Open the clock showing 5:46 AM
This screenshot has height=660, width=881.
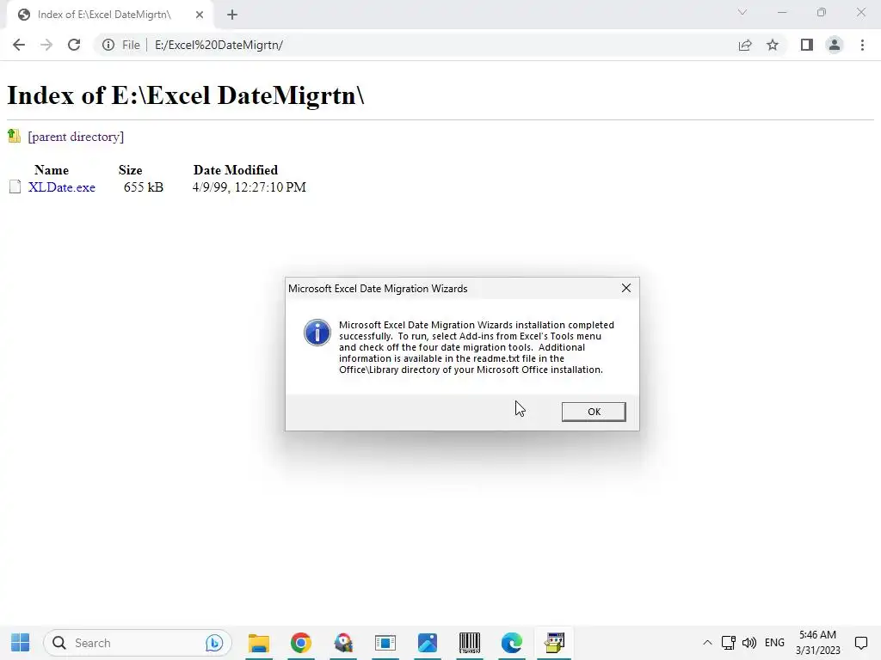pos(818,643)
